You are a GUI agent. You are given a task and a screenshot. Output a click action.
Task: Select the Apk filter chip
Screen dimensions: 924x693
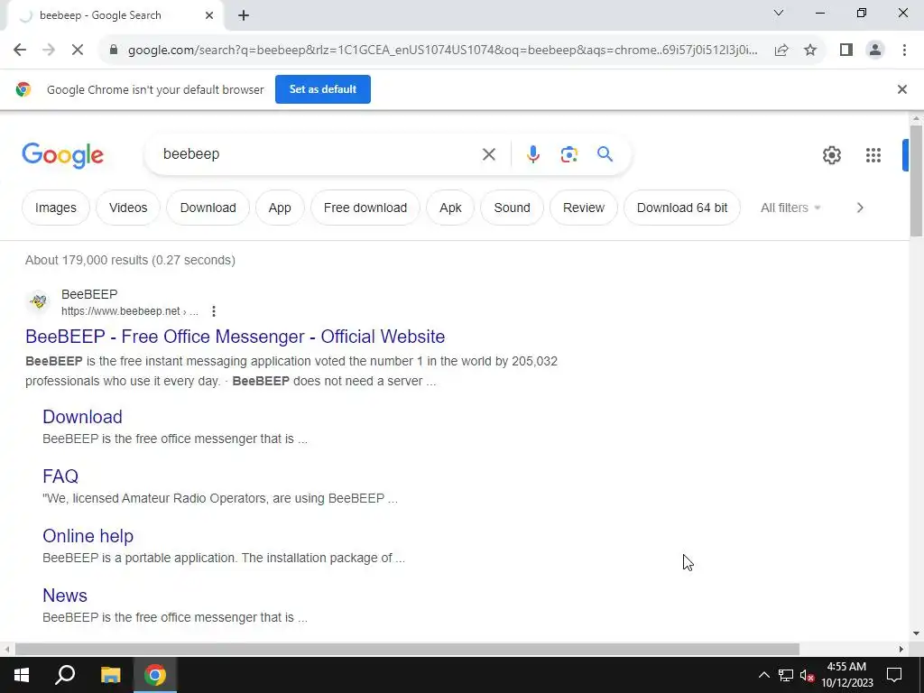point(450,208)
